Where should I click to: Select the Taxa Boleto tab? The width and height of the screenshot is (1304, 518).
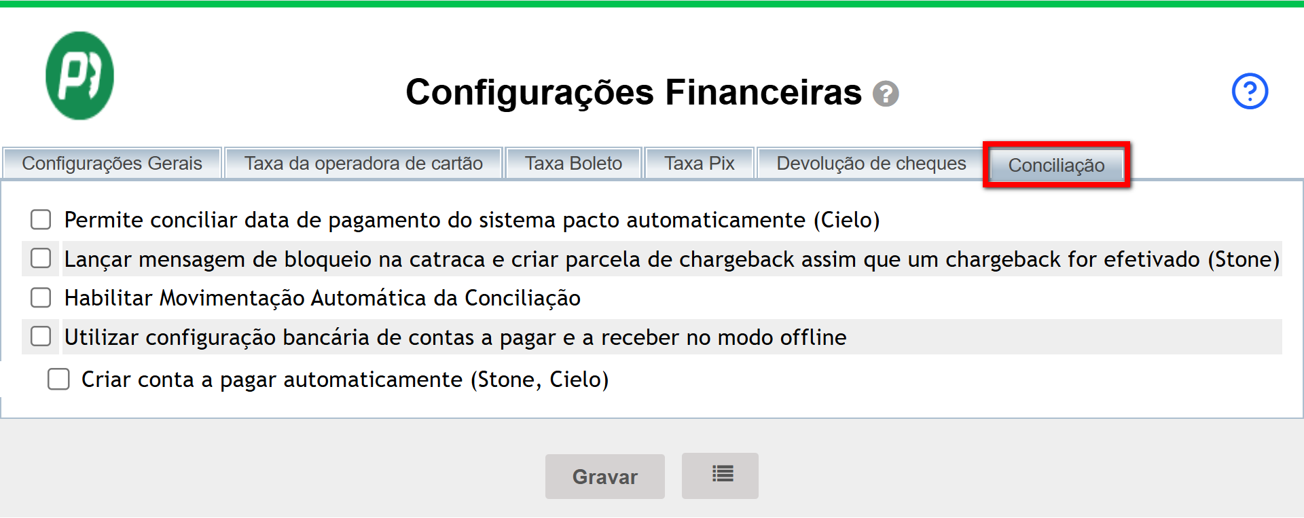573,164
